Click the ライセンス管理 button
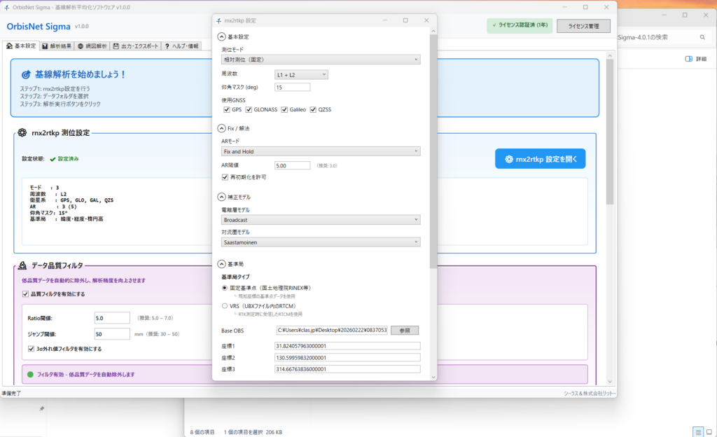Image resolution: width=717 pixels, height=437 pixels. click(x=583, y=26)
